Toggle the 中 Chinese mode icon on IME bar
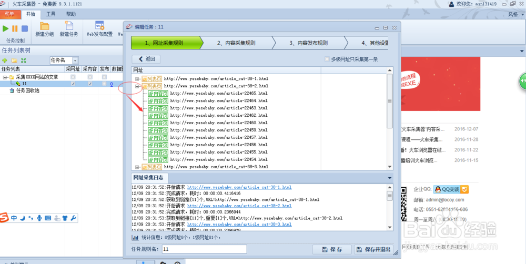 [x=14, y=218]
